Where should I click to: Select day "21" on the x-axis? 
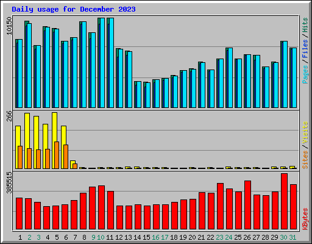201,237
